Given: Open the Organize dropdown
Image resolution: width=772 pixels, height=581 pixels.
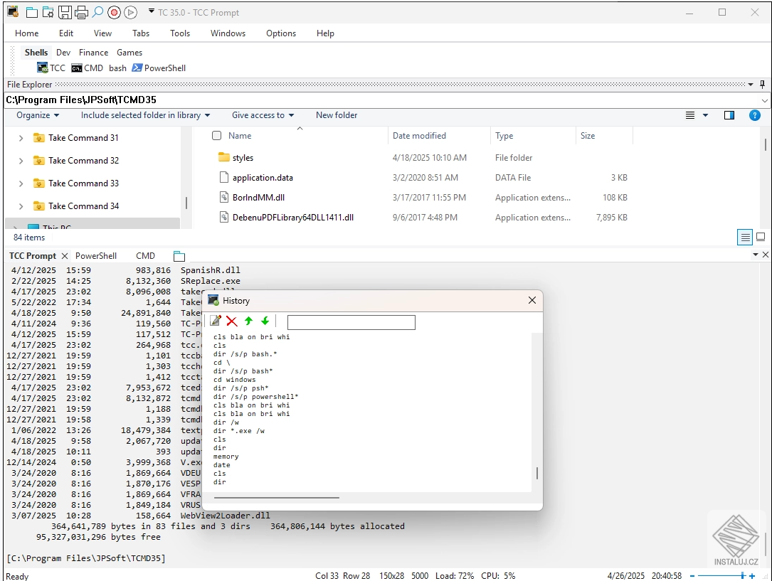Looking at the screenshot, I should 38,115.
